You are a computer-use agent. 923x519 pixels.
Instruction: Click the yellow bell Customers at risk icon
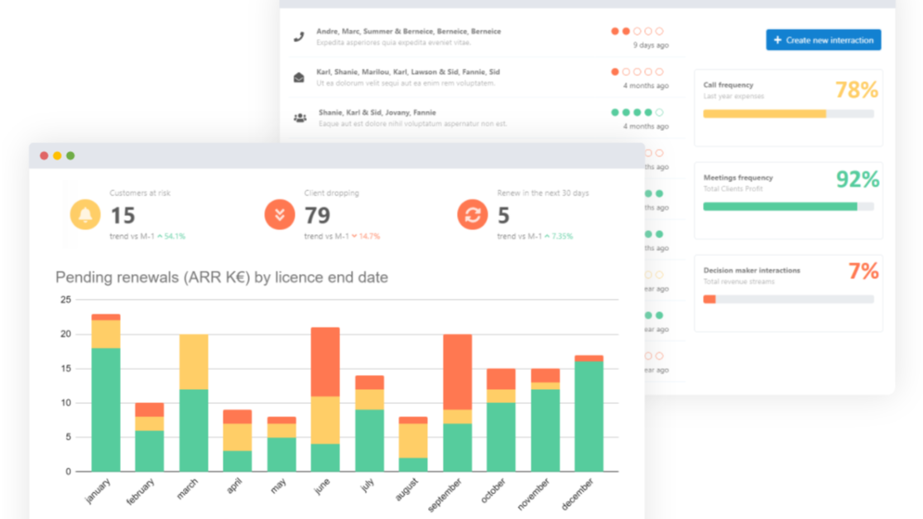click(85, 215)
